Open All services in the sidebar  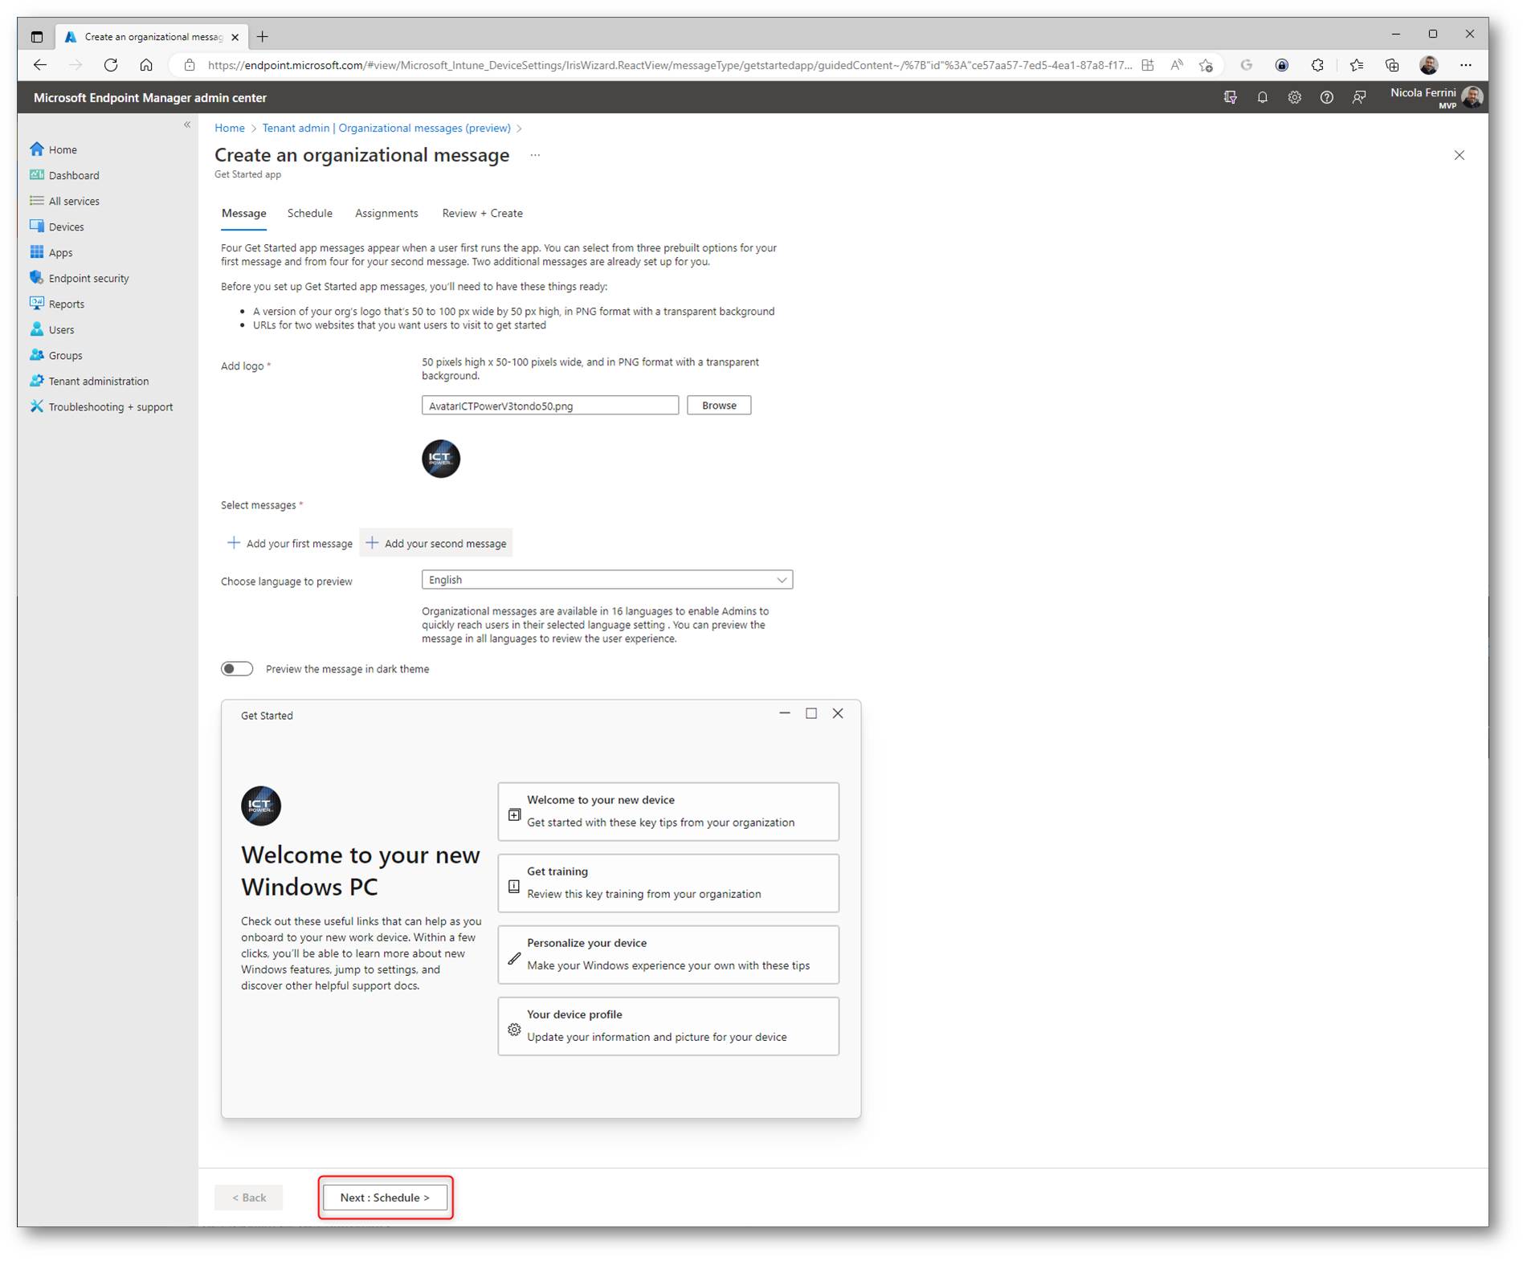(64, 201)
